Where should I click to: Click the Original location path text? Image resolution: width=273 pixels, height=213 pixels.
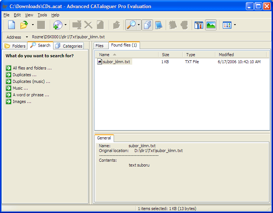(159, 151)
